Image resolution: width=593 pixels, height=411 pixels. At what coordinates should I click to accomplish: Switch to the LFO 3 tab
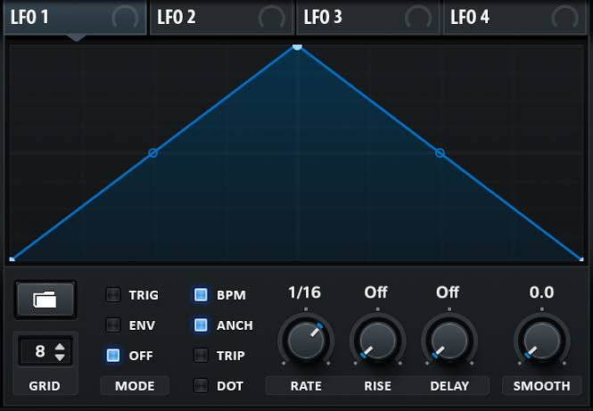pyautogui.click(x=368, y=18)
